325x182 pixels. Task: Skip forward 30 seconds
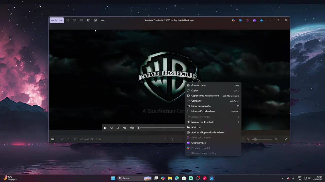[x=118, y=128]
